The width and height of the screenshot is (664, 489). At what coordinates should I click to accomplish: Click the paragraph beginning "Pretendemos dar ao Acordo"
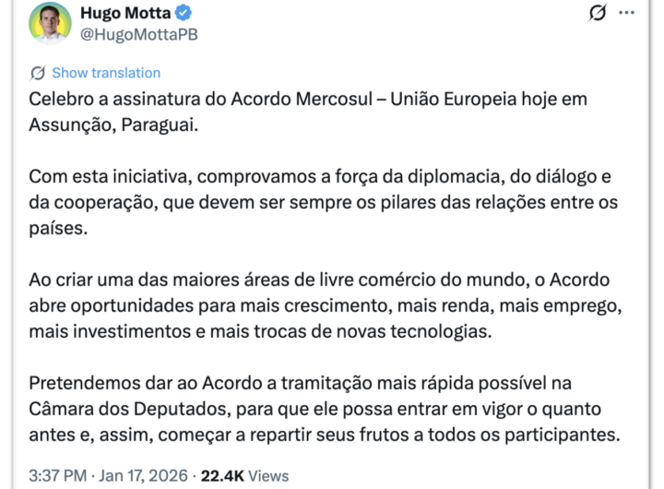coord(323,407)
